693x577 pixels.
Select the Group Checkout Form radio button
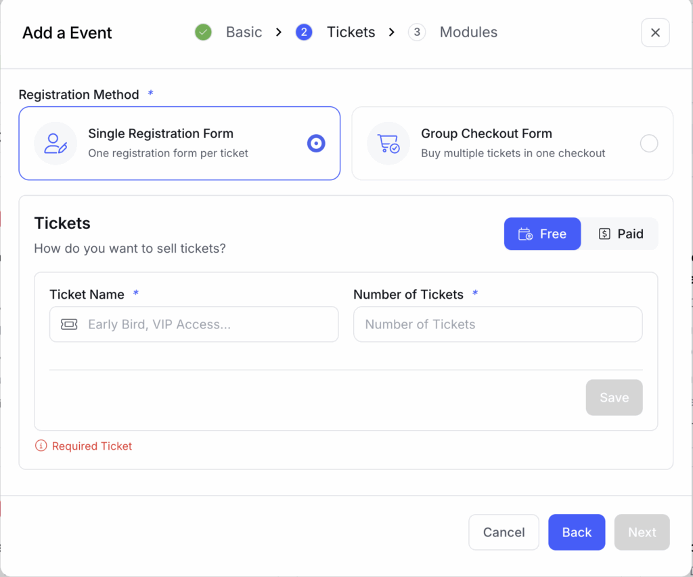[648, 143]
